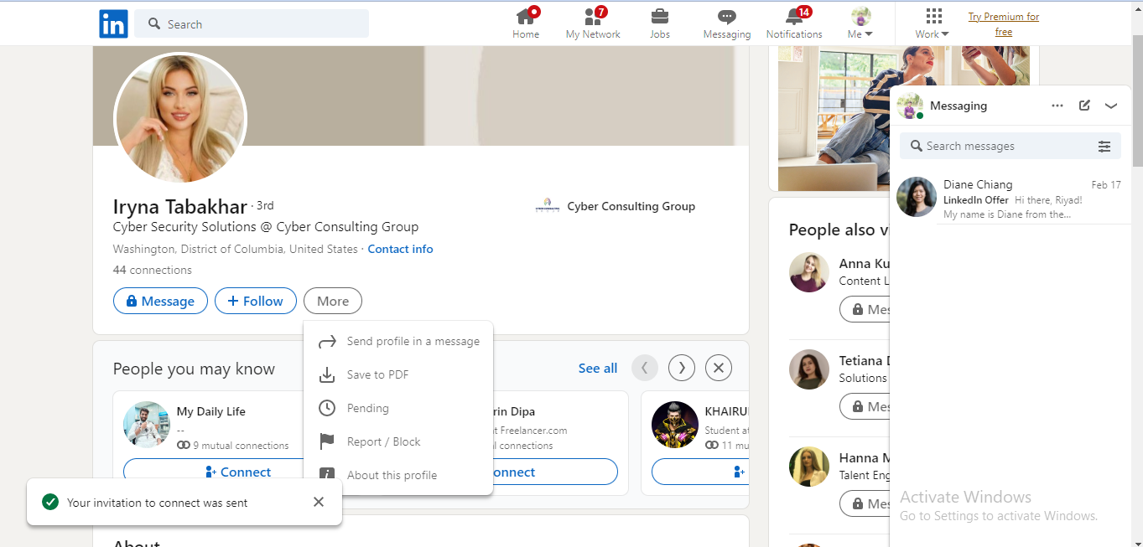Choose Save to PDF option
Image resolution: width=1143 pixels, height=547 pixels.
point(398,374)
